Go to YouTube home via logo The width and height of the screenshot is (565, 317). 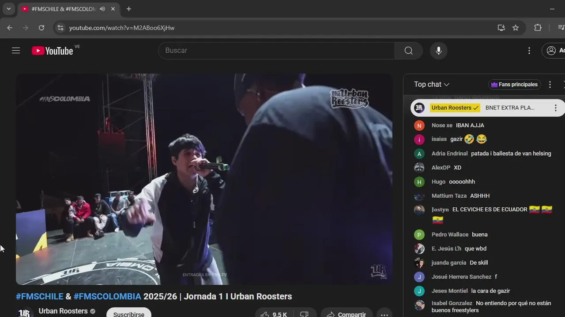(x=52, y=51)
